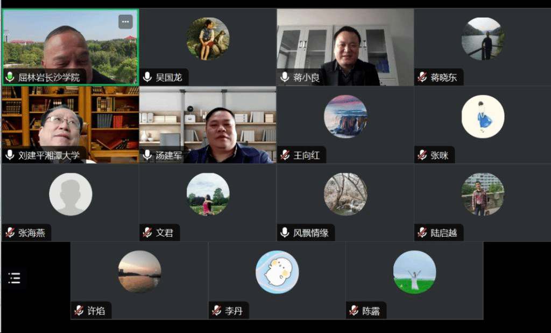Click the list menu icon at bottom left
This screenshot has width=551, height=333.
point(15,278)
